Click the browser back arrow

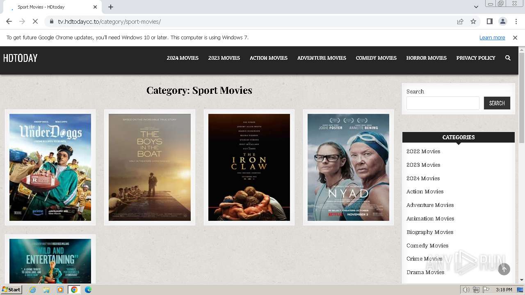pyautogui.click(x=9, y=21)
